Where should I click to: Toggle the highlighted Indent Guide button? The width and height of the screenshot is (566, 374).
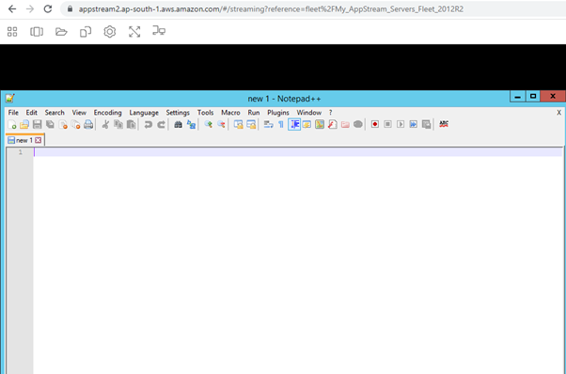coord(294,124)
